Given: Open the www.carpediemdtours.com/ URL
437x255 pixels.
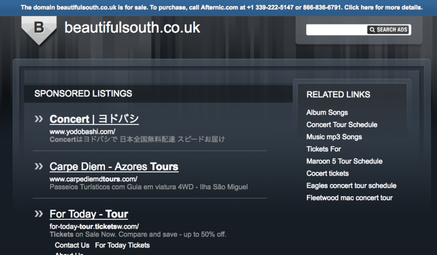Looking at the screenshot, I should [93, 179].
